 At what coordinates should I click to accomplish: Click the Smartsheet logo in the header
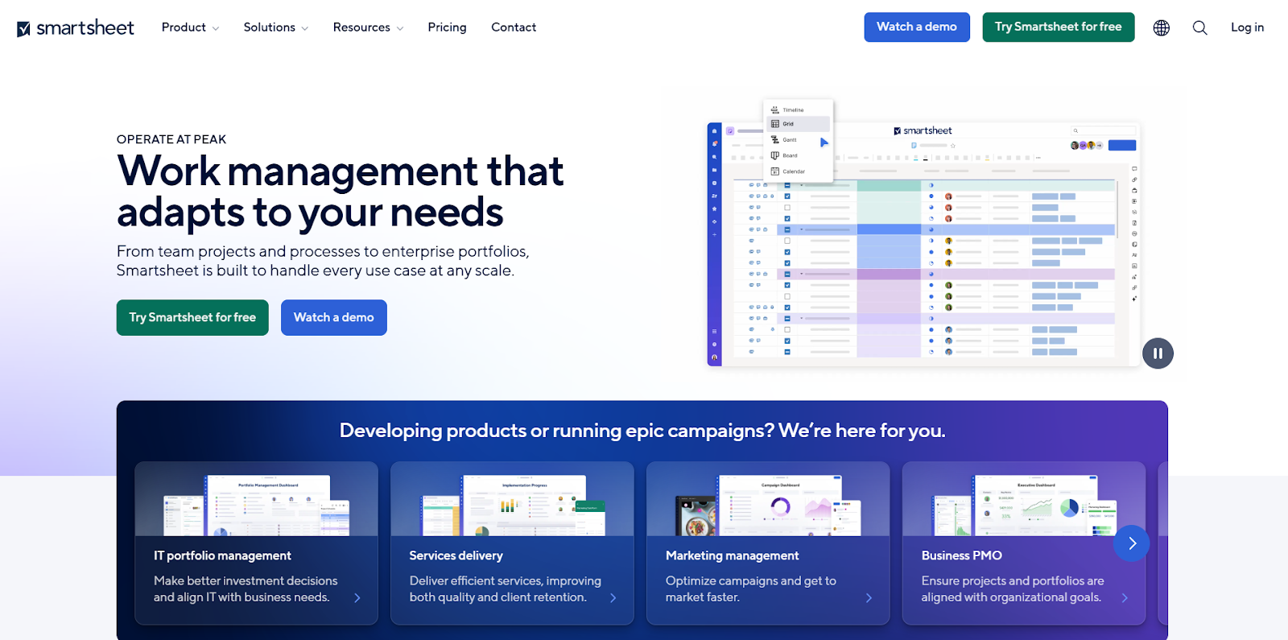click(x=76, y=28)
